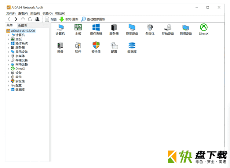
Task: Switch to the 菜单 tab
Action: [10, 25]
